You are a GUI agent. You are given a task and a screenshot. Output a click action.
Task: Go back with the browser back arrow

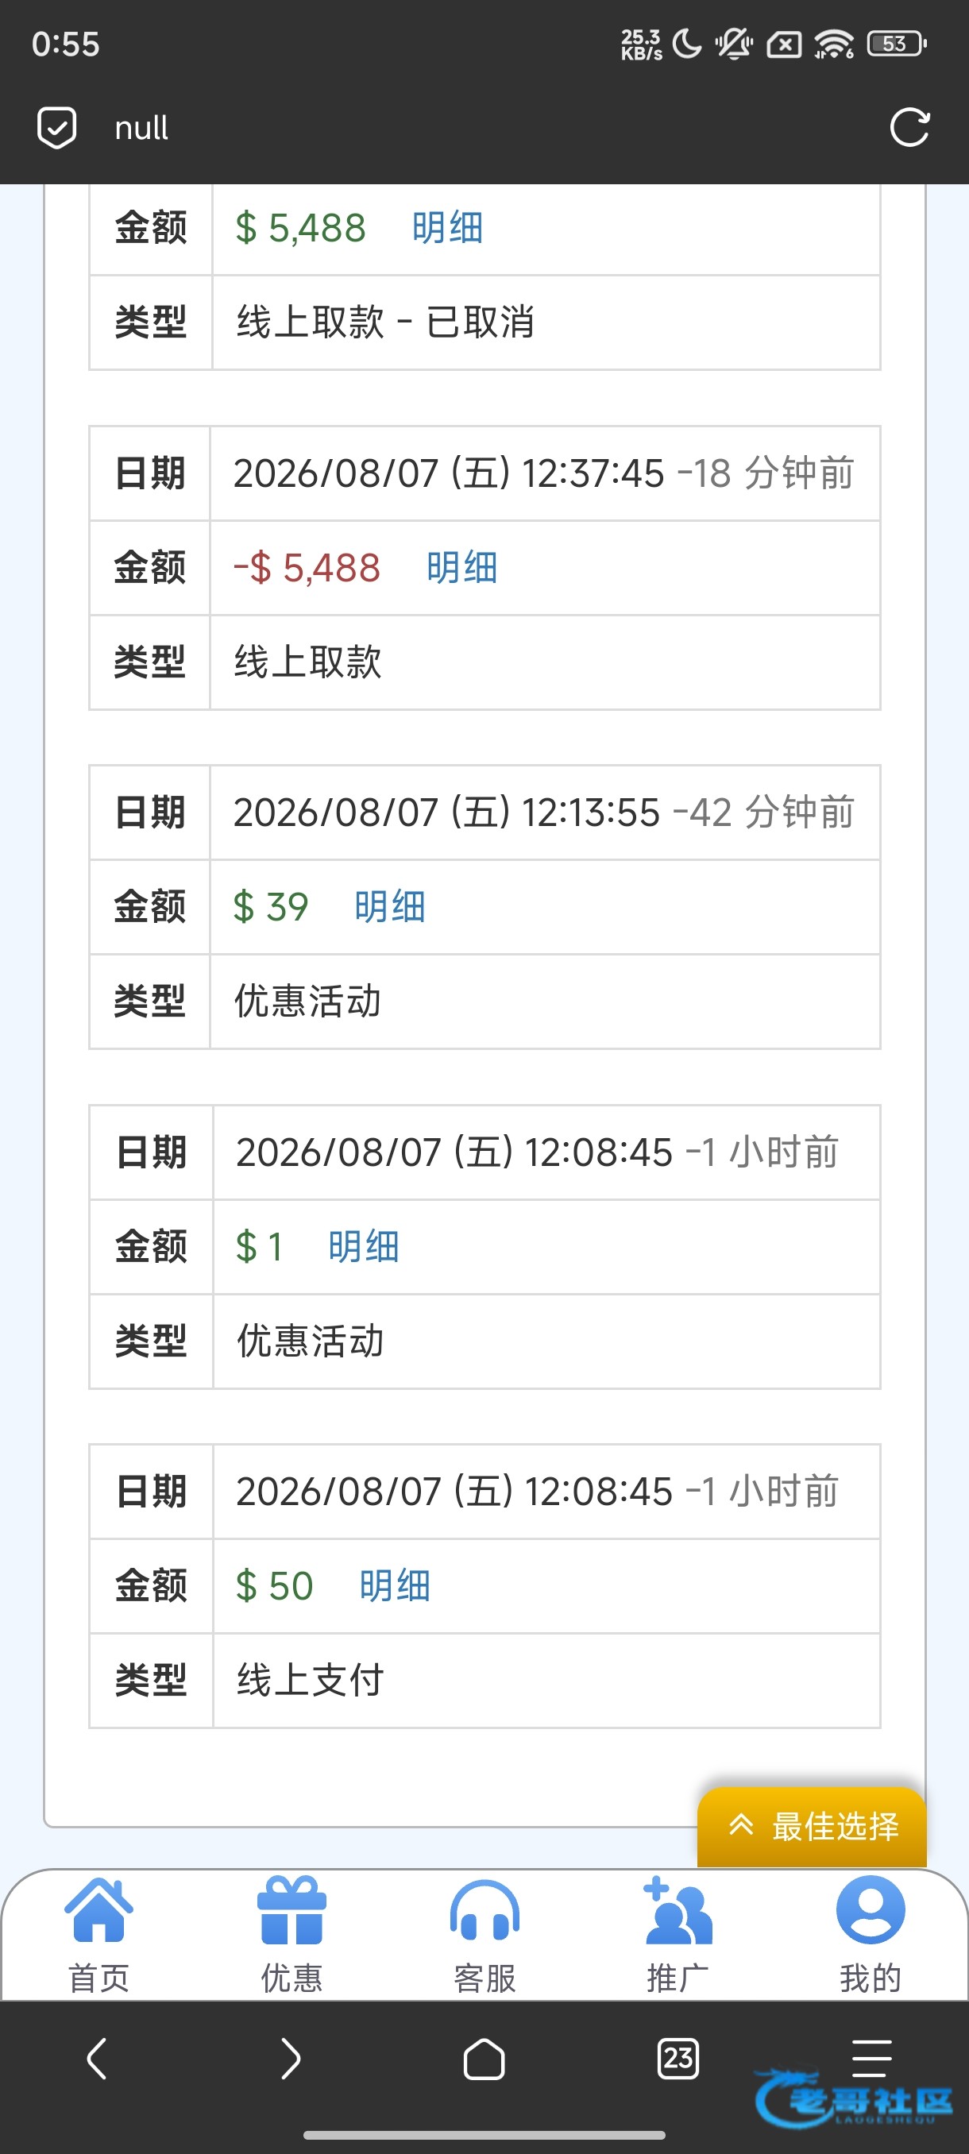(x=97, y=2058)
